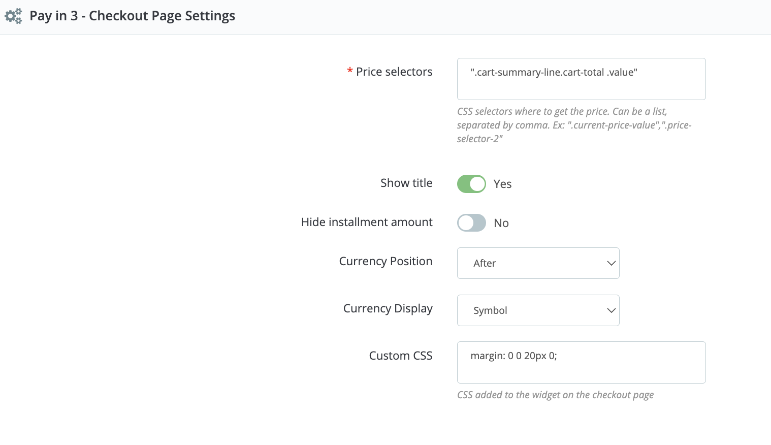The height and width of the screenshot is (445, 771).
Task: Click the 'Pay in 3 - Checkout Page Settings' heading
Action: click(x=132, y=16)
